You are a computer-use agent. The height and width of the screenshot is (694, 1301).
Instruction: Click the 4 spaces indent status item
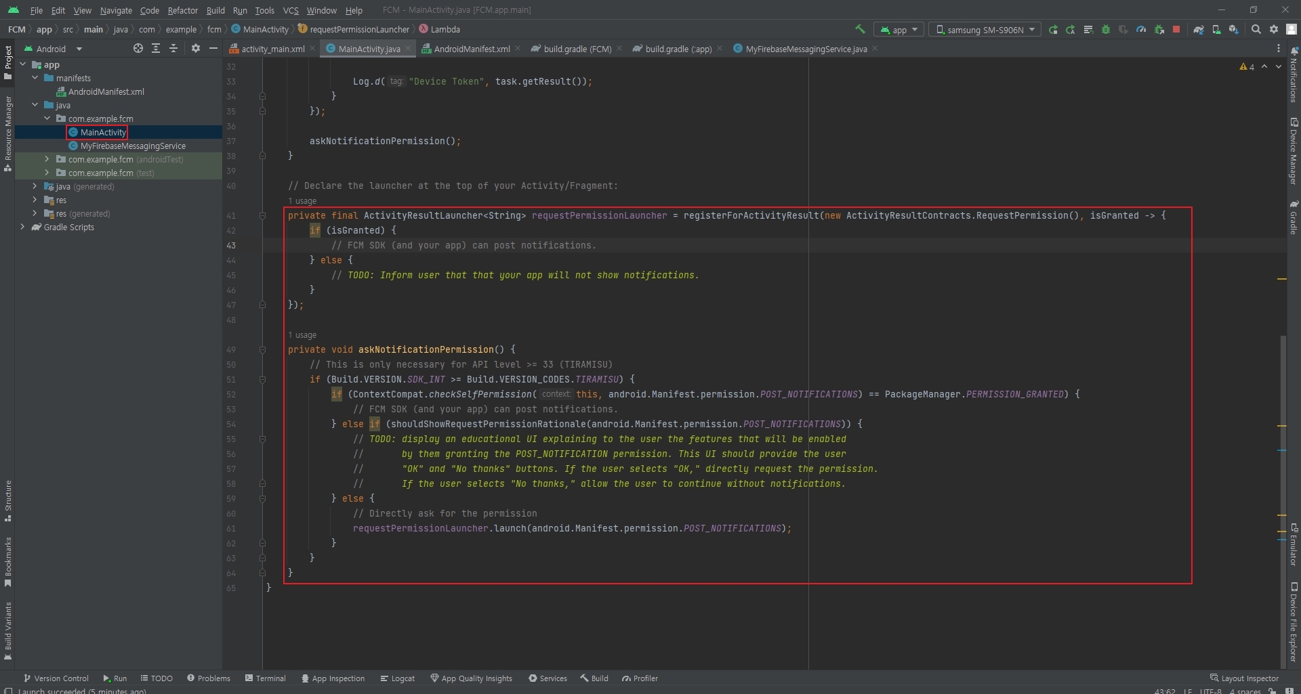coord(1245,691)
